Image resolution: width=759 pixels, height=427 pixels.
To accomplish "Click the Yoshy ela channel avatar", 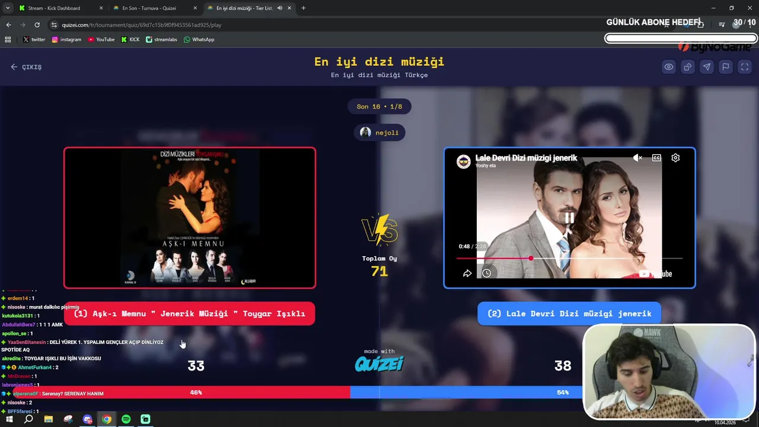I will click(463, 161).
